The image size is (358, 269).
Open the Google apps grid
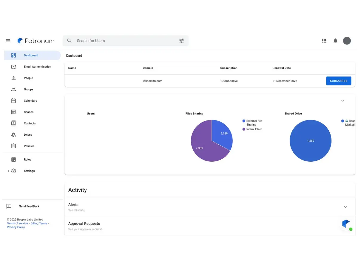tap(324, 41)
